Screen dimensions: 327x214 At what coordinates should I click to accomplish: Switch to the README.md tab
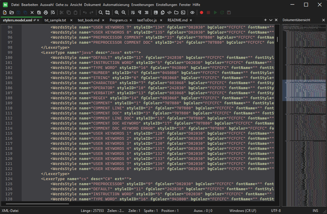177,20
